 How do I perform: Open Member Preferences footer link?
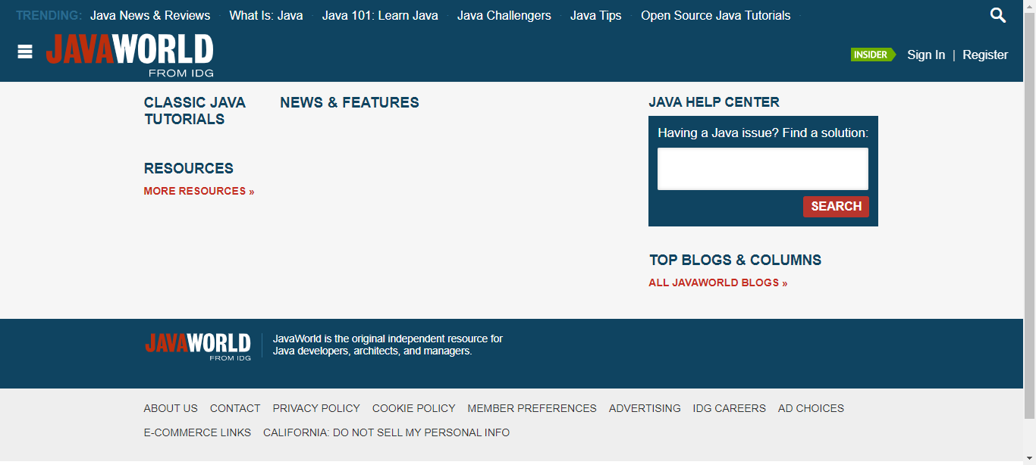coord(532,408)
